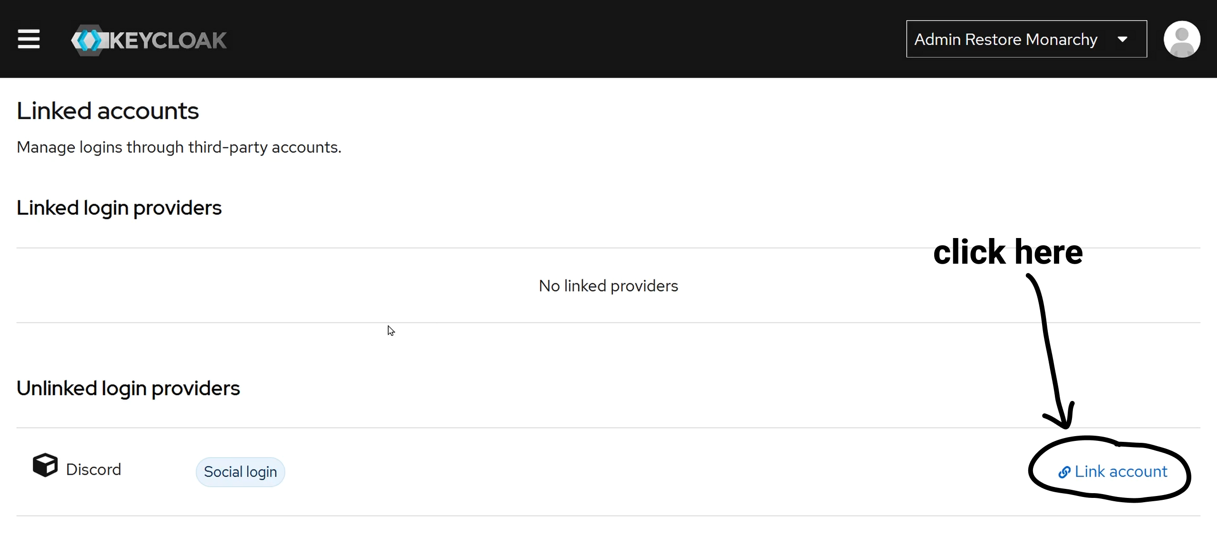The image size is (1217, 544).
Task: Click the Linked accounts page heading
Action: pos(108,111)
